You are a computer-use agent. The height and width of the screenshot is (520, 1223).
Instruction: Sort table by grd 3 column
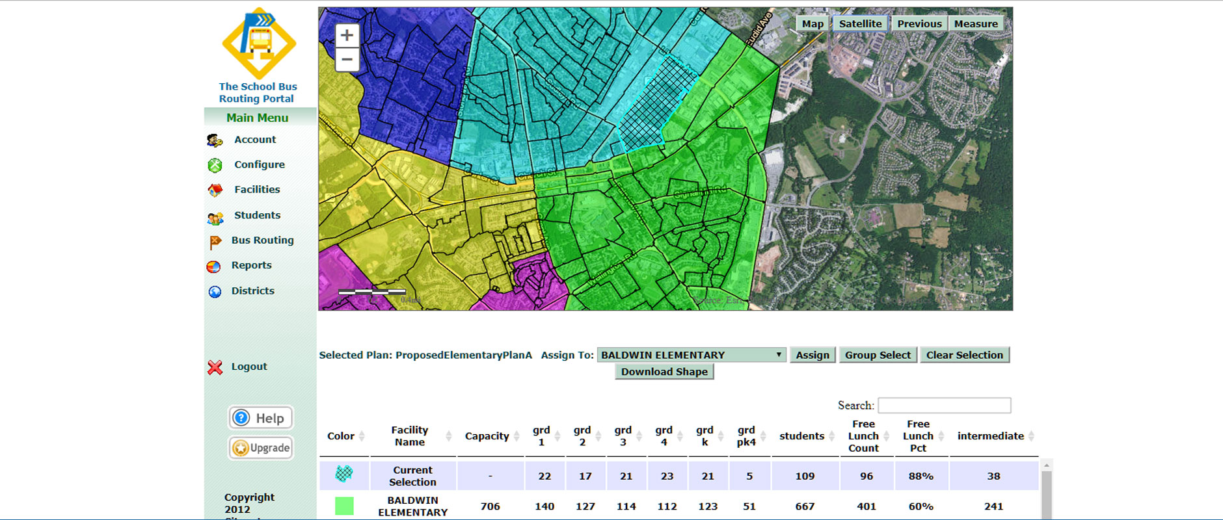(x=626, y=436)
